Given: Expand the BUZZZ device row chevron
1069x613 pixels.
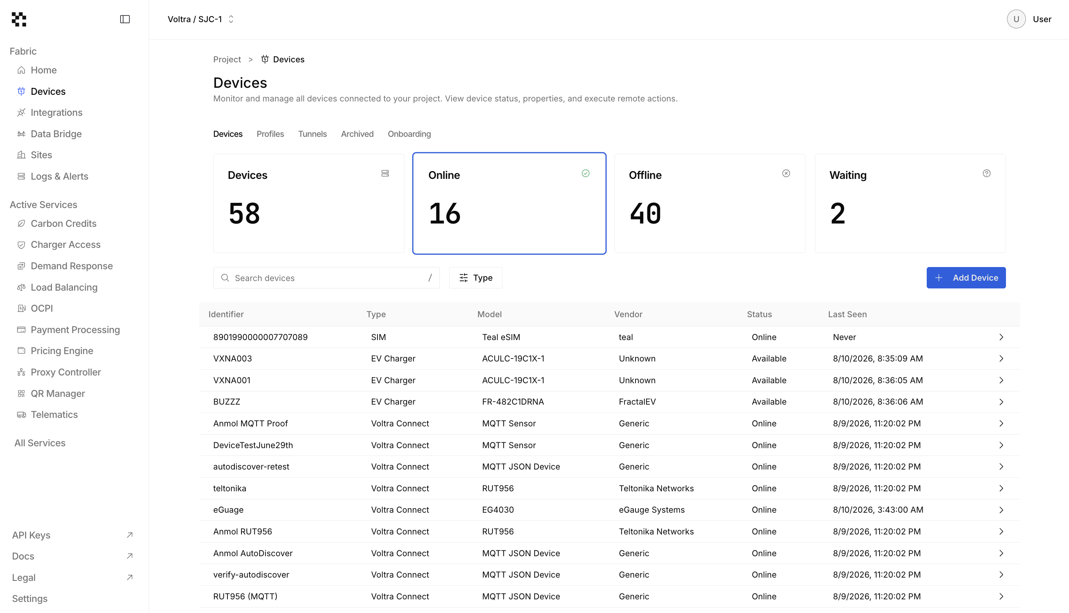Looking at the screenshot, I should point(1001,402).
